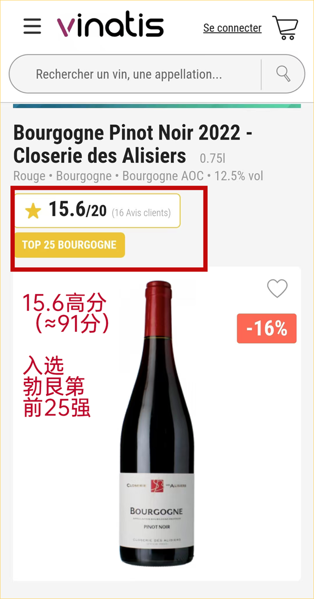Click the magnifier search icon
Screen dimensions: 314x599
(283, 74)
